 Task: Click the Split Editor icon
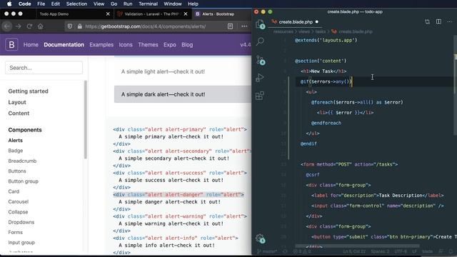point(438,22)
